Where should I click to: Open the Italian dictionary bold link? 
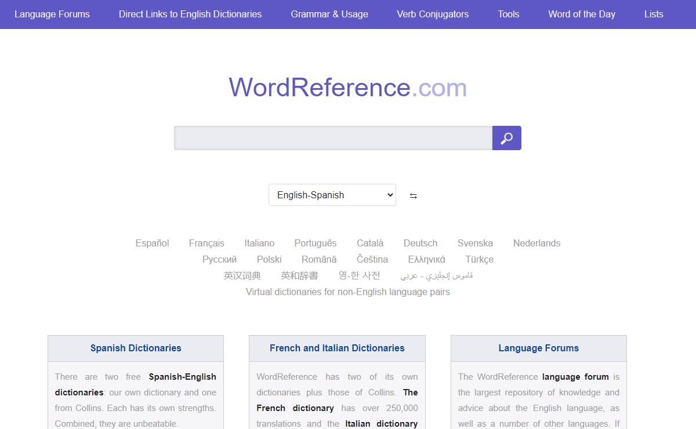(382, 424)
